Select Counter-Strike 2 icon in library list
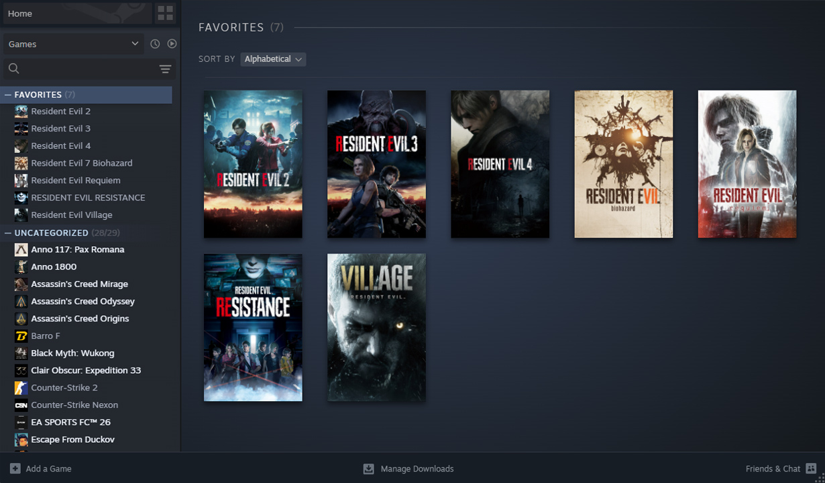 point(21,388)
